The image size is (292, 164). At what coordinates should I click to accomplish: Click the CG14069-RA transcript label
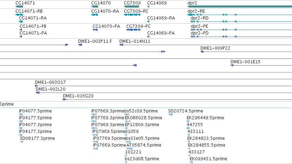tap(161, 18)
